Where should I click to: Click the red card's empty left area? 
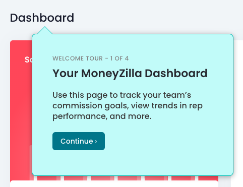pos(20,109)
